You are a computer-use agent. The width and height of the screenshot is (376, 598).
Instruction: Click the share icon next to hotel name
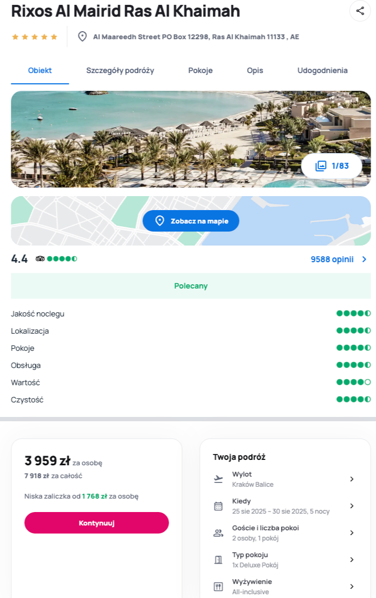tap(360, 11)
